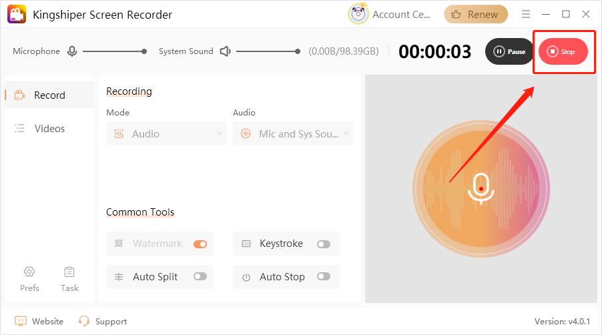Minimize the recorder window

545,14
